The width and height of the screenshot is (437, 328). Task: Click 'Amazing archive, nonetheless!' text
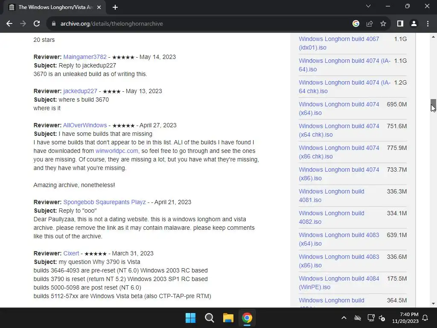pyautogui.click(x=74, y=185)
